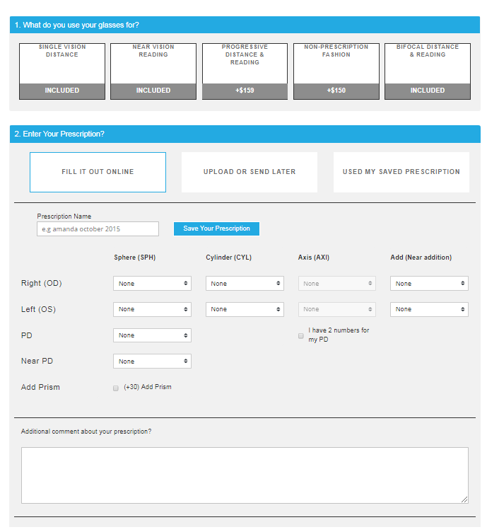Click '1. What do you use your glasses for?' heading

[76, 25]
